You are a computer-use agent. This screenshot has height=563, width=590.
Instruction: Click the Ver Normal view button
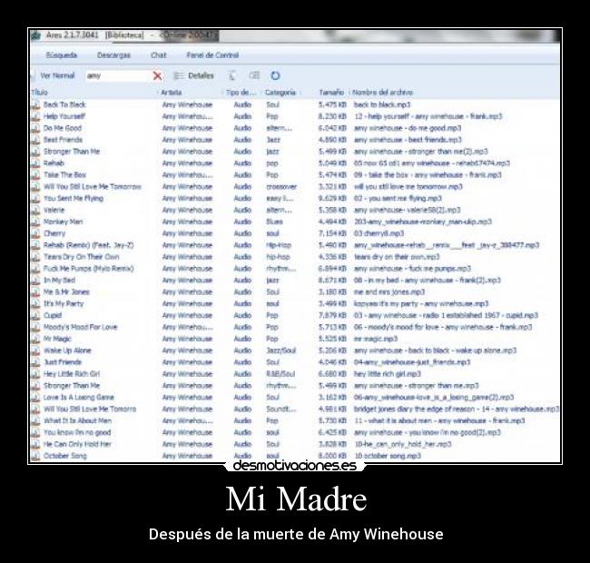(x=57, y=75)
